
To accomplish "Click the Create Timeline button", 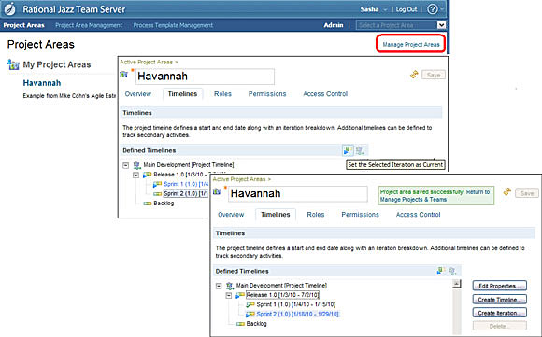I will (500, 300).
